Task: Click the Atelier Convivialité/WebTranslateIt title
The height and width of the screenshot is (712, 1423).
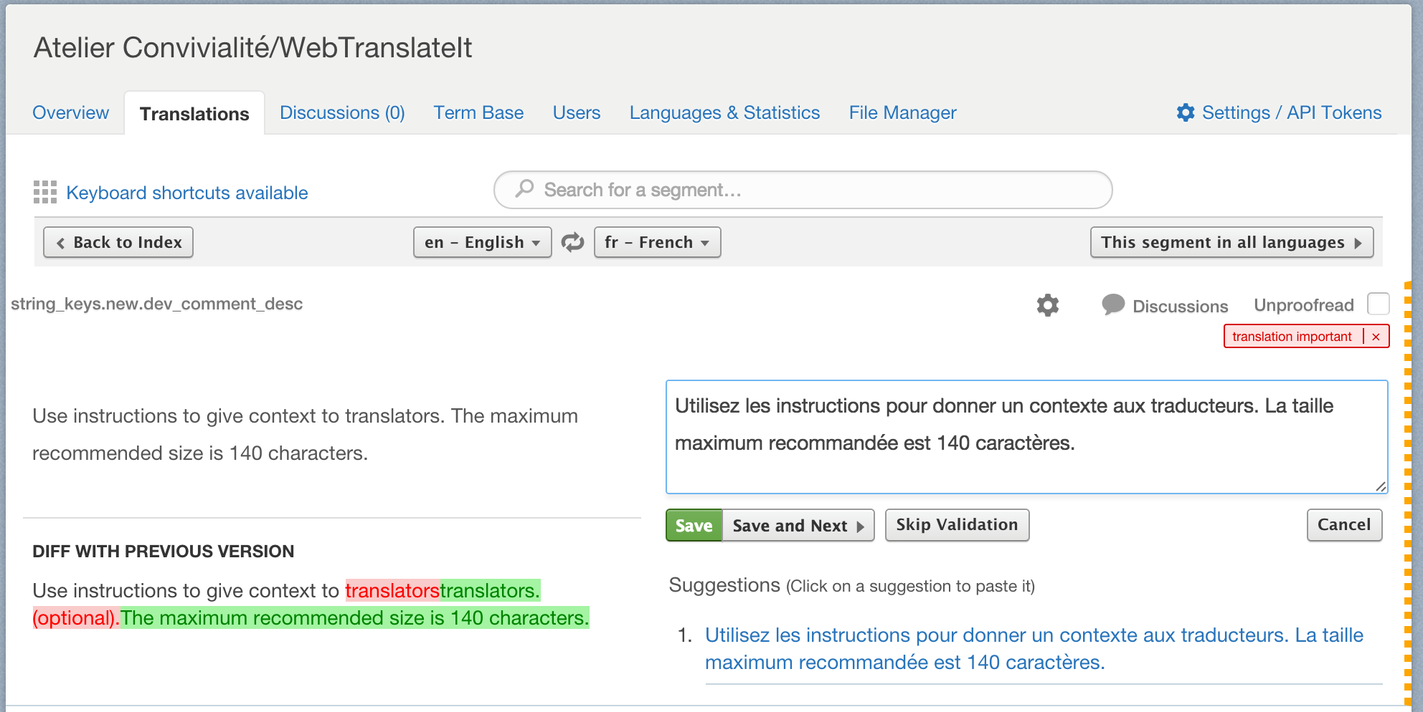Action: [x=252, y=47]
